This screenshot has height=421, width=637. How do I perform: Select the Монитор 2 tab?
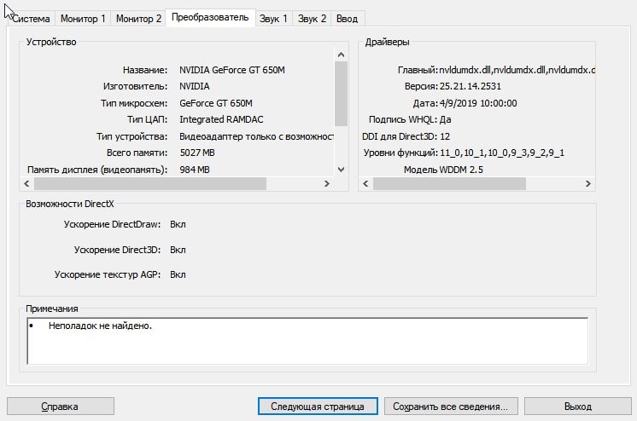tap(138, 19)
